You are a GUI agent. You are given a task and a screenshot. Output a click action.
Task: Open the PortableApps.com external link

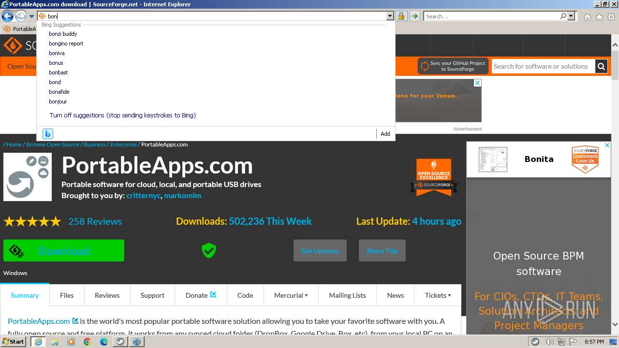(x=43, y=321)
